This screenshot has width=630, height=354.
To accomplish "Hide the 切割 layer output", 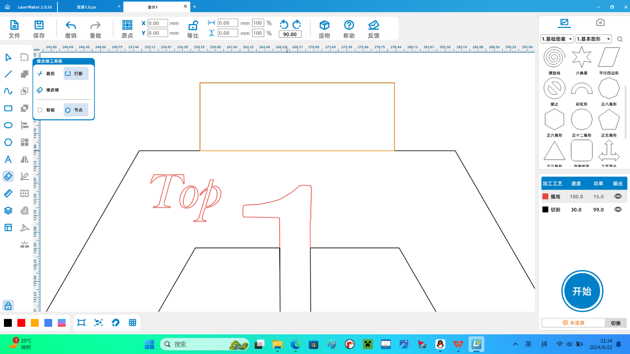I will (618, 210).
